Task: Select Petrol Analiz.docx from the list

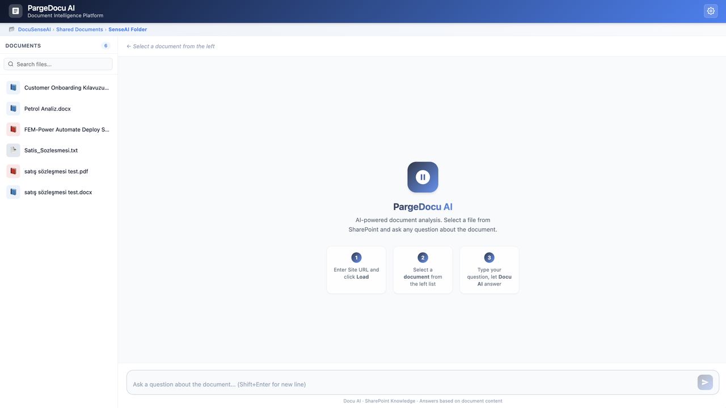Action: click(59, 109)
